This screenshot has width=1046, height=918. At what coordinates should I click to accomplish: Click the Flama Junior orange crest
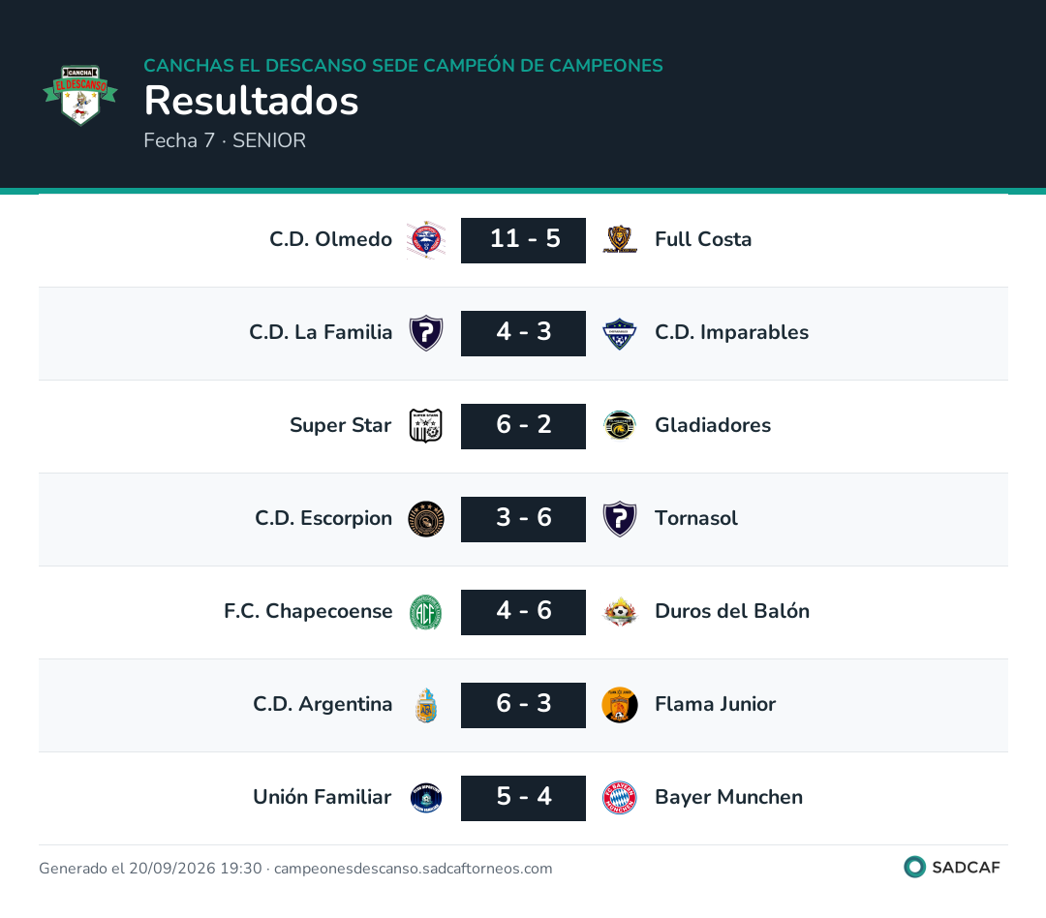[x=620, y=705]
